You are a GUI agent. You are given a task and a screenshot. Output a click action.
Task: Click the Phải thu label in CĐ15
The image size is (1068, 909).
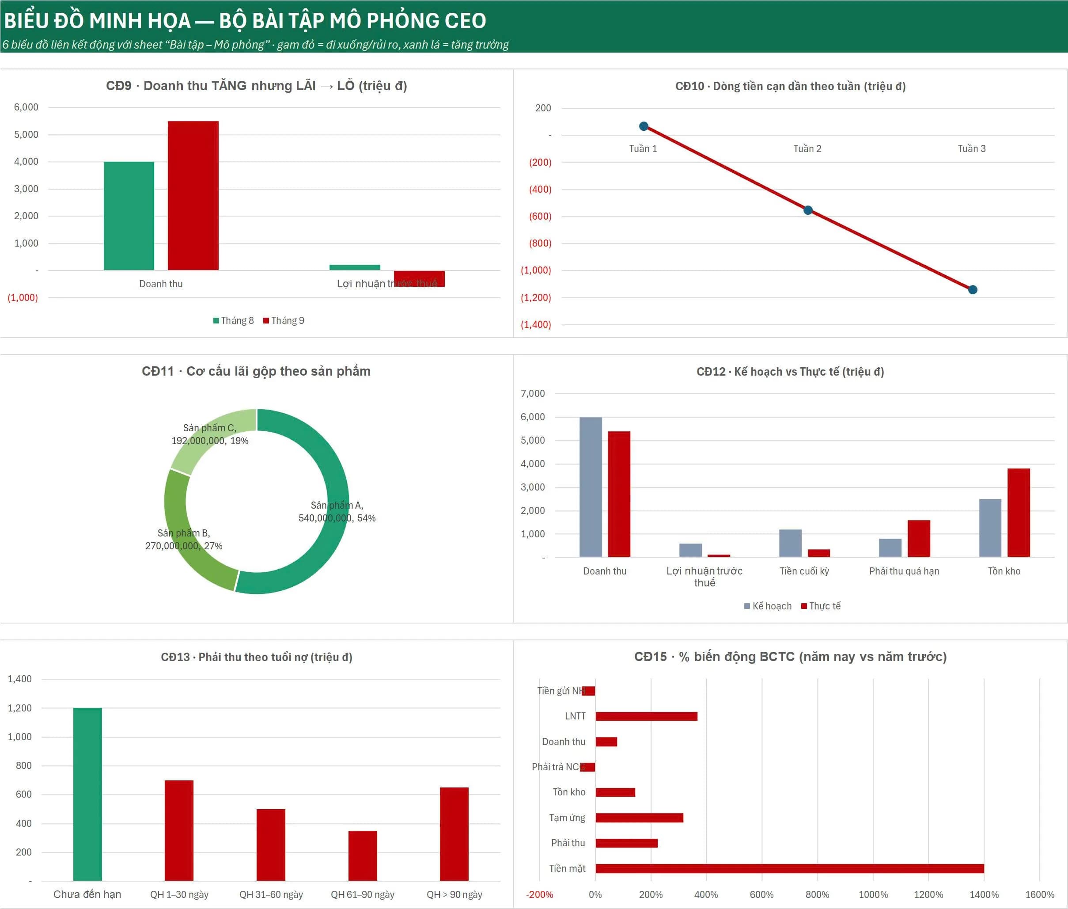pyautogui.click(x=568, y=843)
